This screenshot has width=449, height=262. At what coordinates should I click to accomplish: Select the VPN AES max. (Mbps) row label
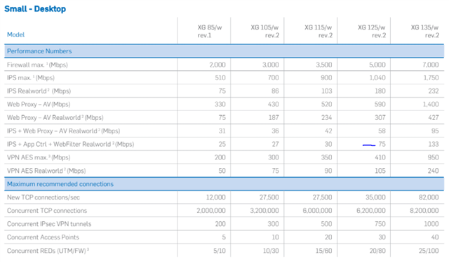click(39, 157)
